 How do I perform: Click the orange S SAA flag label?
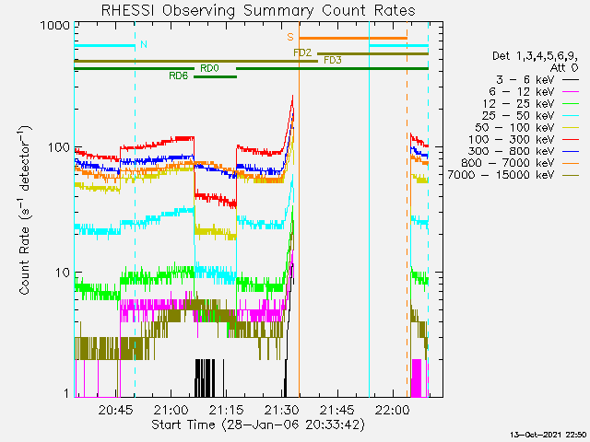click(x=290, y=37)
